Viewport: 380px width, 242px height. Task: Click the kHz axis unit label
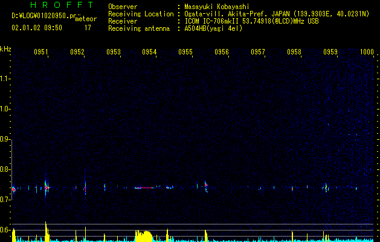click(5, 49)
